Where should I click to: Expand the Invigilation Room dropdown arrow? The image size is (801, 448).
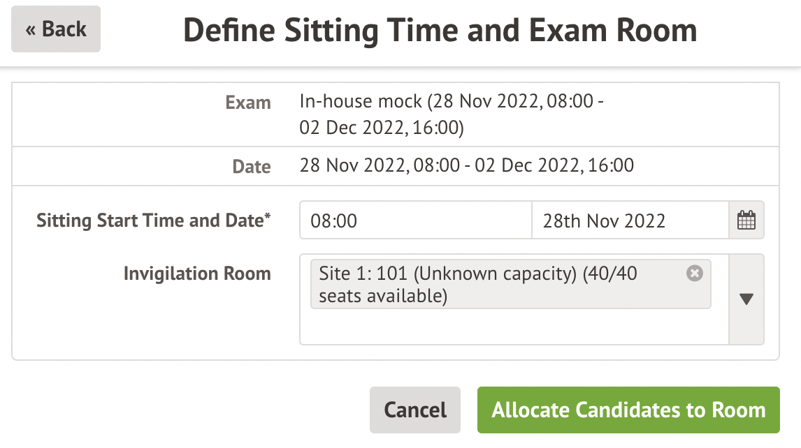coord(746,299)
